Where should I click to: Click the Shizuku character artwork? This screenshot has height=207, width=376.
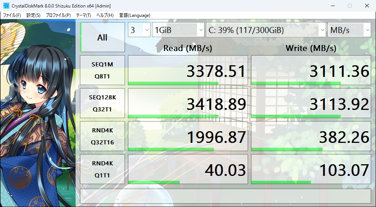click(38, 113)
